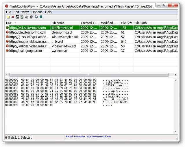Viewport: 185px width, 147px height.
Task: Open the Help menu
Action: tap(48, 12)
